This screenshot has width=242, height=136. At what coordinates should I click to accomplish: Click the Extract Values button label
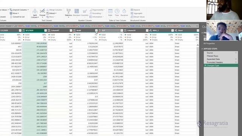tap(139, 17)
